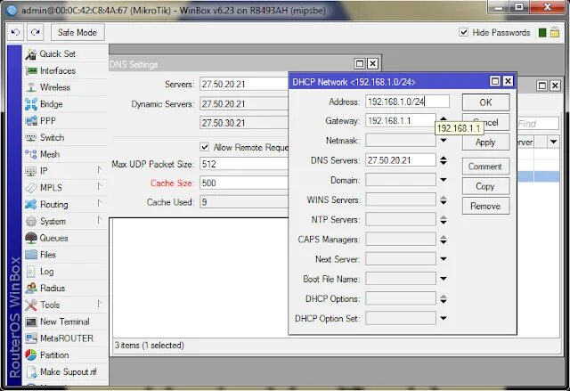Click the Mesh icon in sidebar
The height and width of the screenshot is (391, 570).
coord(31,154)
